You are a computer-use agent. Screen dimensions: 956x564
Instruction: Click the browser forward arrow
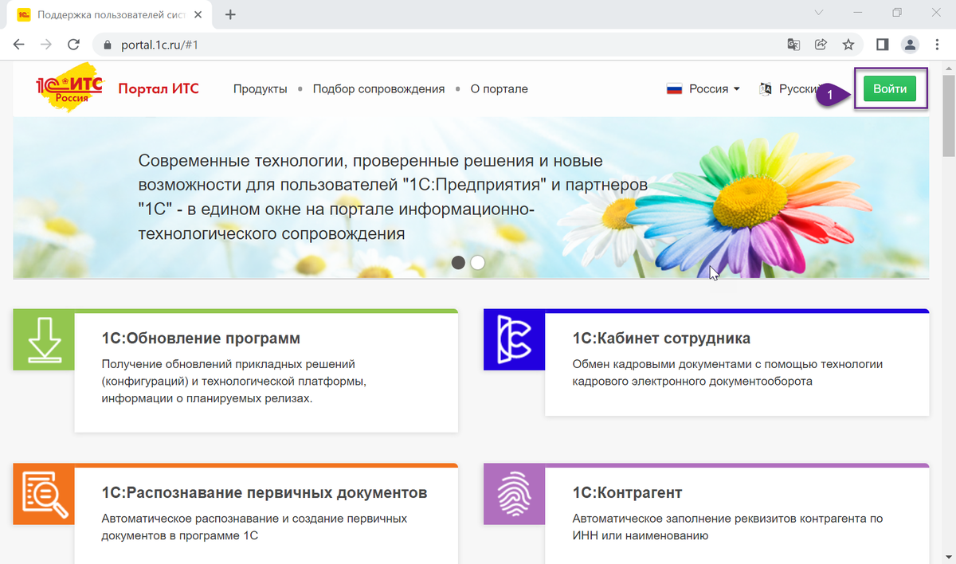[45, 45]
